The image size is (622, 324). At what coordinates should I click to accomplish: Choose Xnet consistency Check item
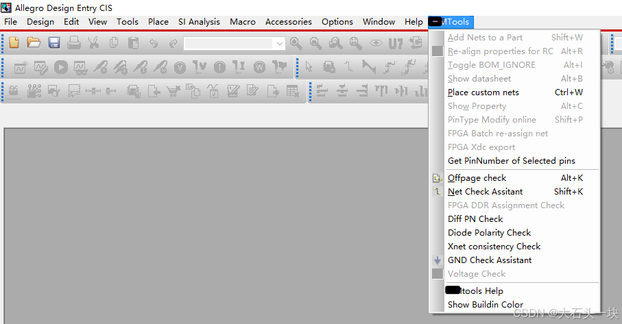(x=515, y=247)
